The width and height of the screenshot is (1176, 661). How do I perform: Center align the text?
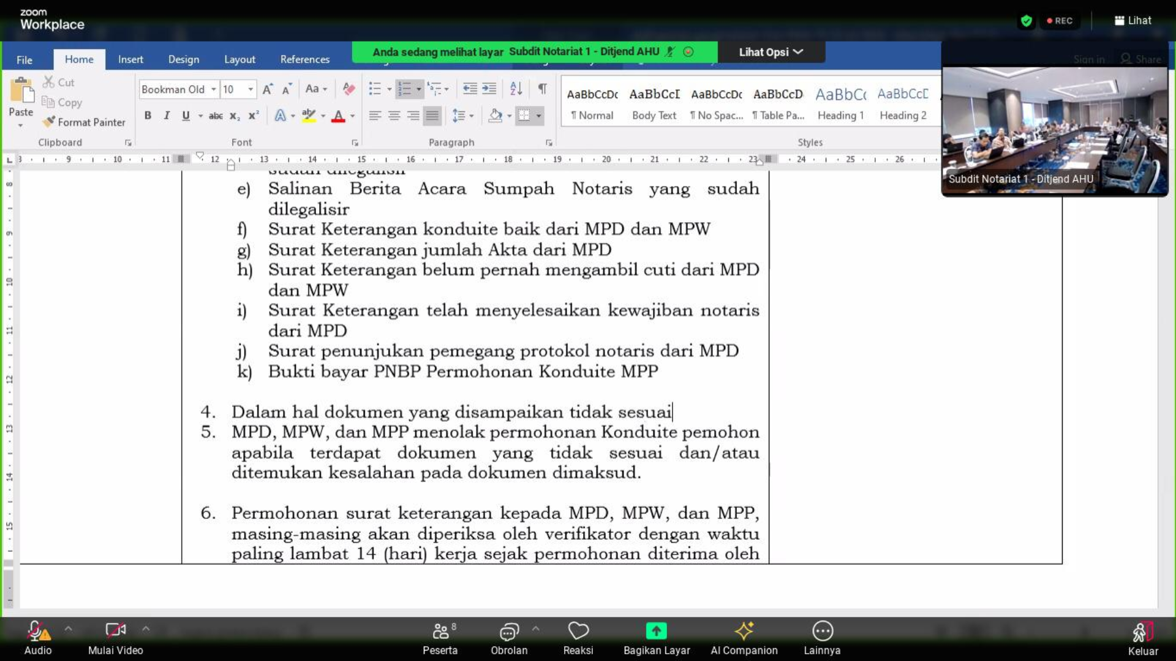[394, 116]
